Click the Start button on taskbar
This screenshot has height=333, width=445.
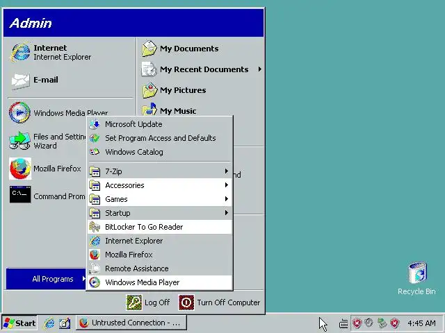click(x=19, y=323)
